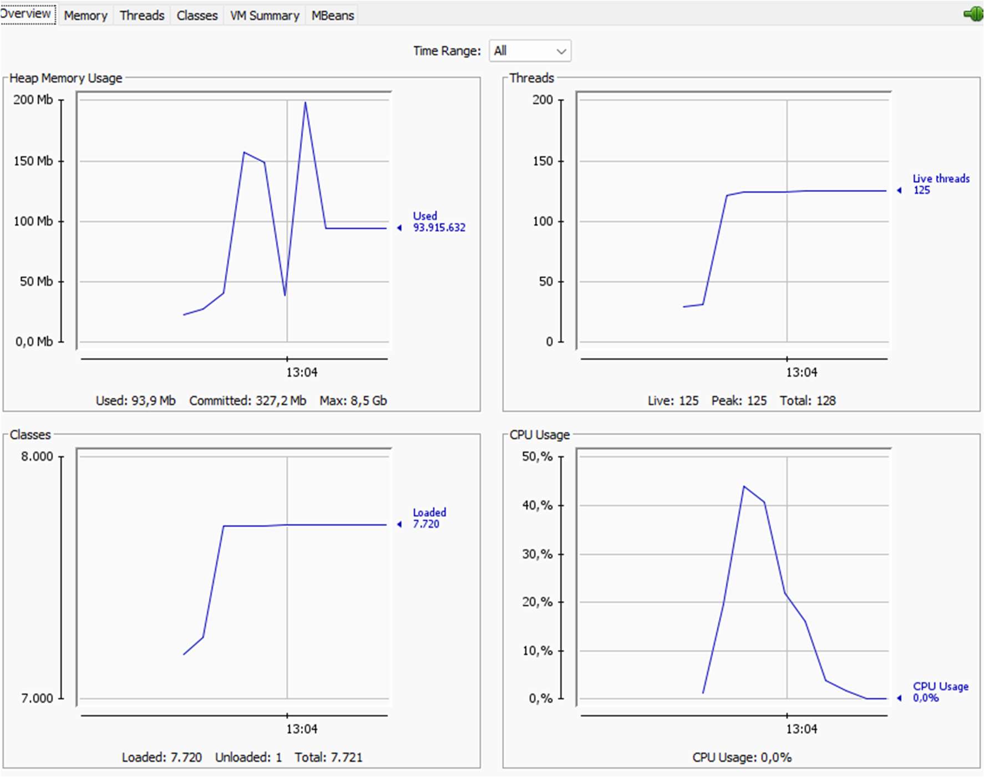Open the MBeans tab
The image size is (984, 777).
[x=332, y=16]
